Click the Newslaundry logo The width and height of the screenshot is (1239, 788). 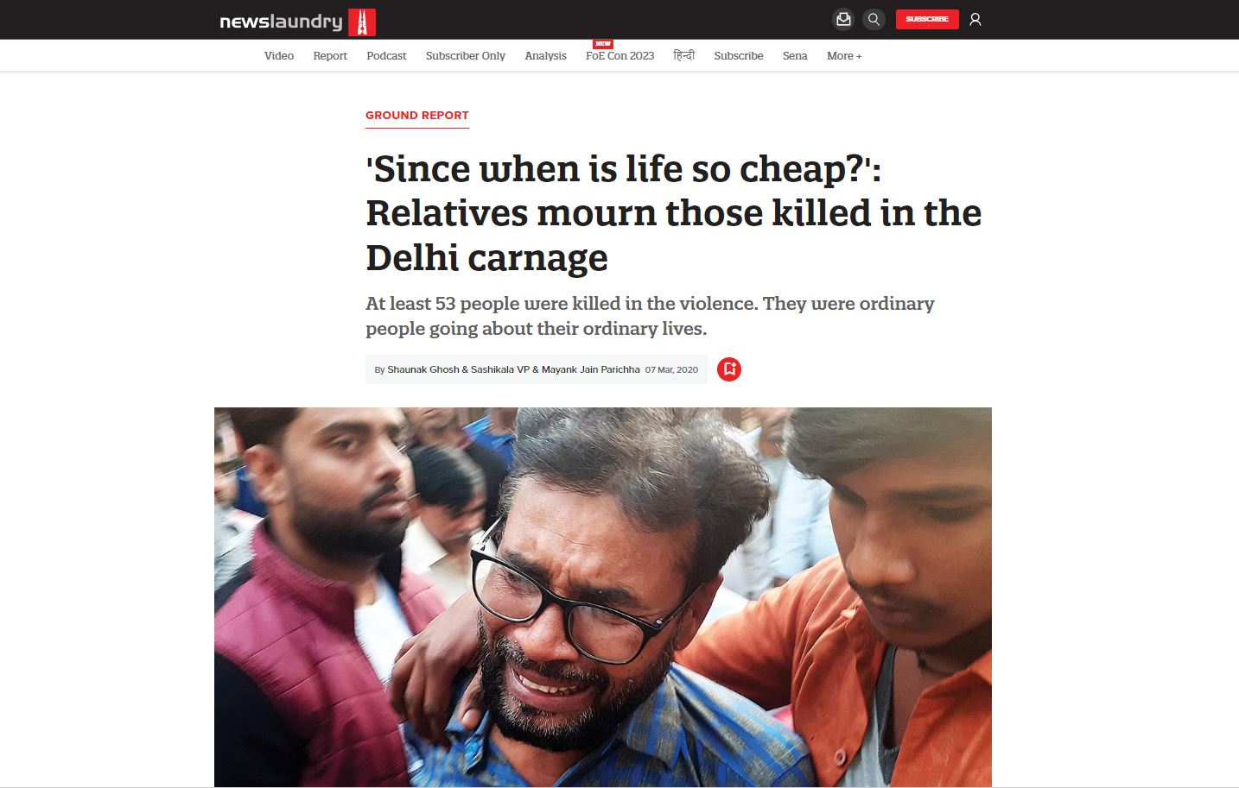(297, 22)
